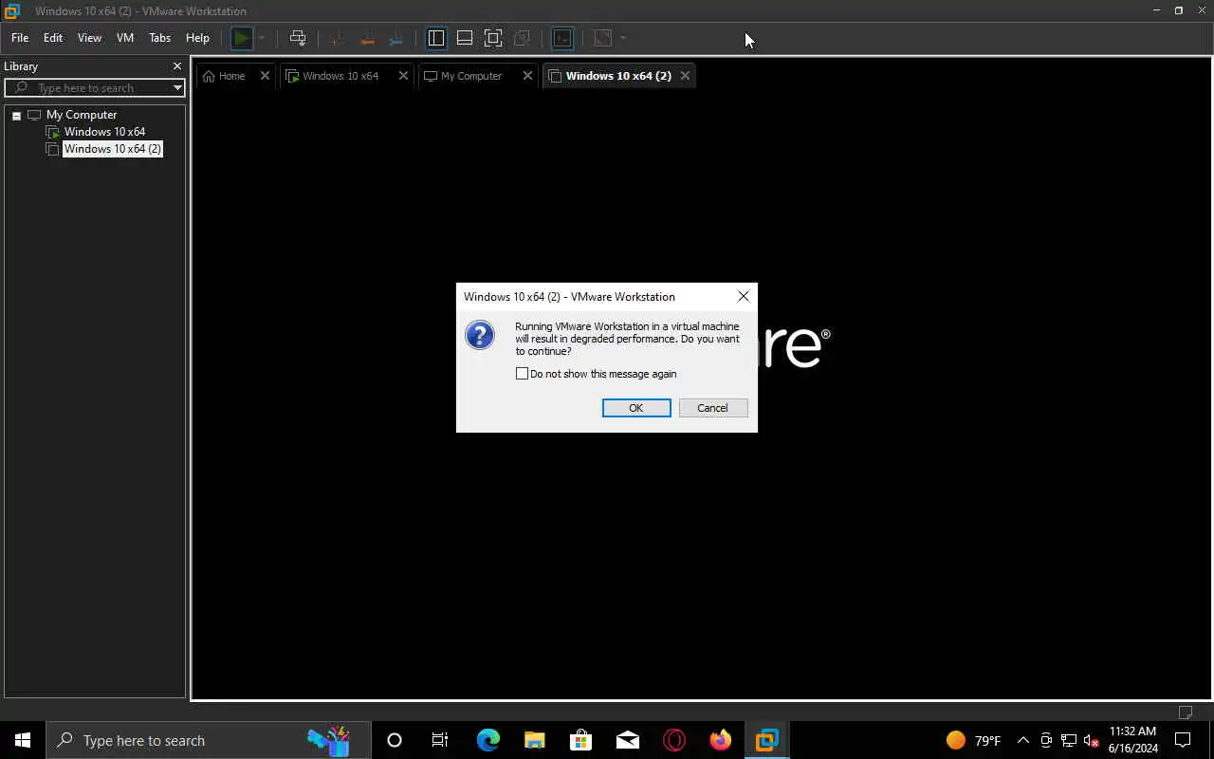Close the Windows 10 x64 tab

(403, 76)
